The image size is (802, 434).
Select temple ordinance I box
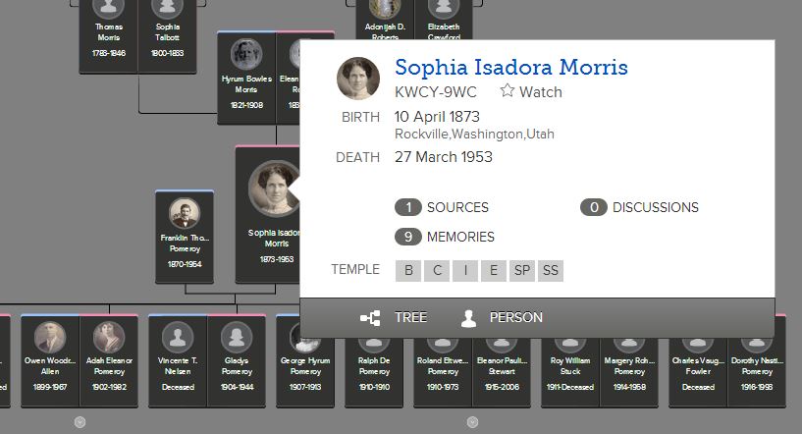pyautogui.click(x=464, y=271)
